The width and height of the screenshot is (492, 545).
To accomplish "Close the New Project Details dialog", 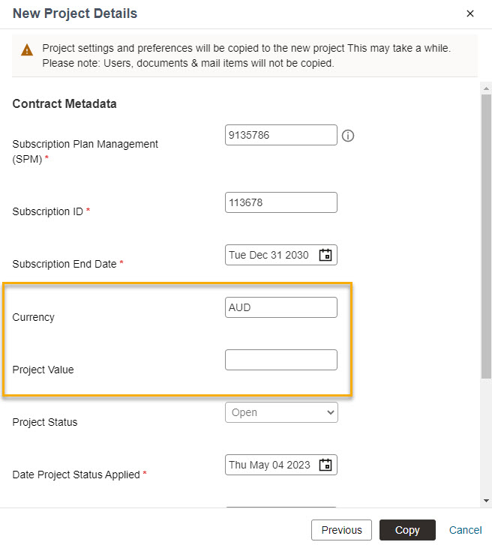I will pos(470,13).
